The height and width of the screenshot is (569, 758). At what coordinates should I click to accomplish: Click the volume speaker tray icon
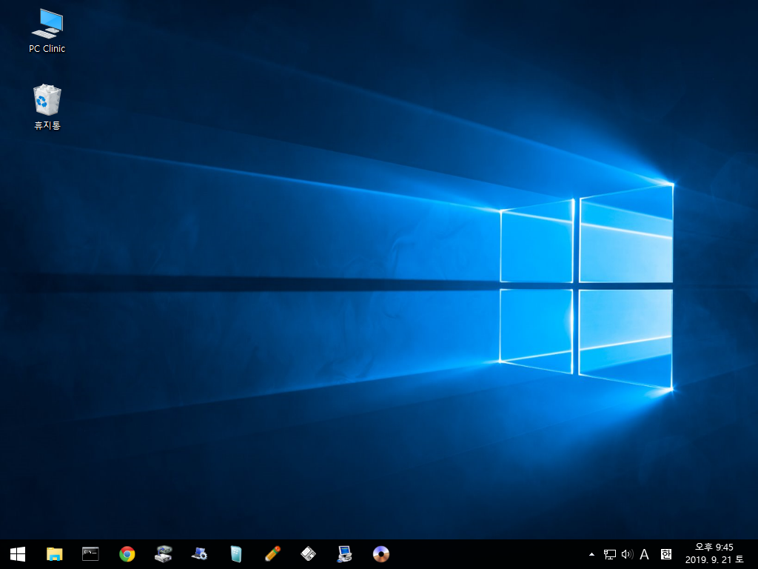coord(627,554)
